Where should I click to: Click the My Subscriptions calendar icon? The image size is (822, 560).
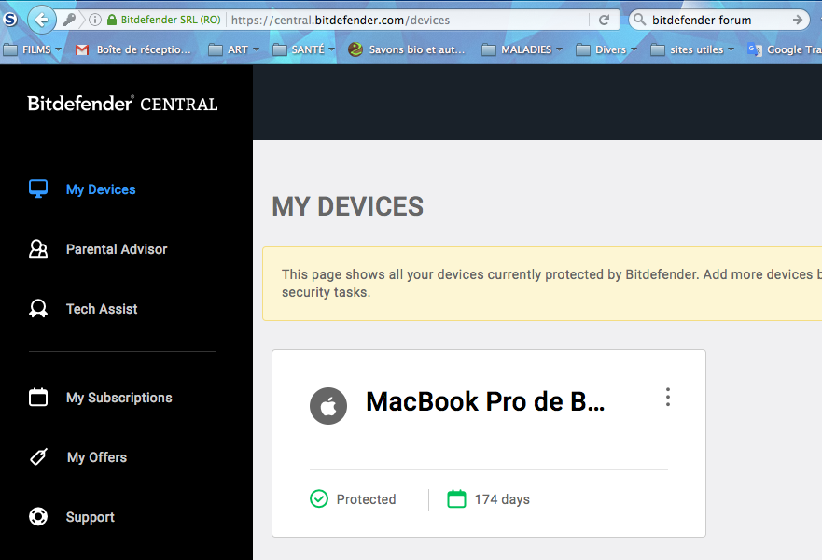[x=38, y=397]
